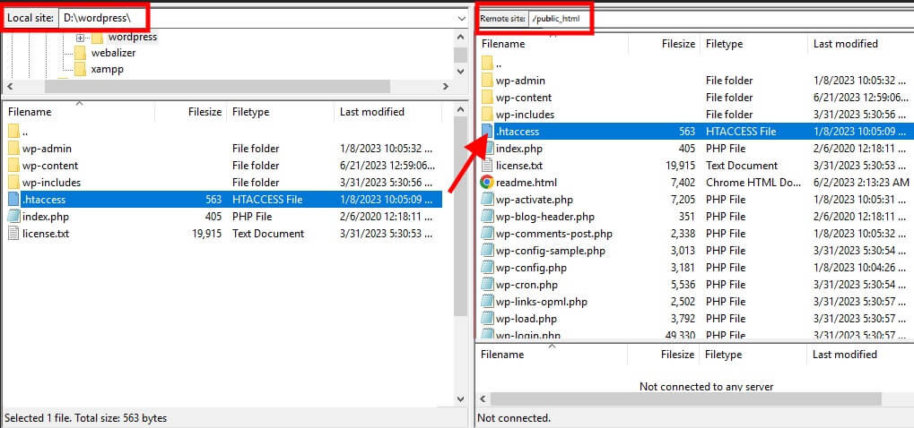The width and height of the screenshot is (914, 428).
Task: Click the webalizer folder icon
Action: tap(81, 53)
